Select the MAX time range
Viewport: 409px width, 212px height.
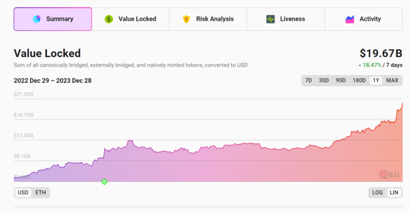[x=392, y=80]
